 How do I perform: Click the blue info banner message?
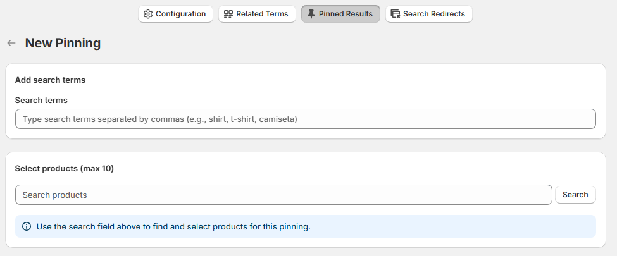[x=173, y=226]
